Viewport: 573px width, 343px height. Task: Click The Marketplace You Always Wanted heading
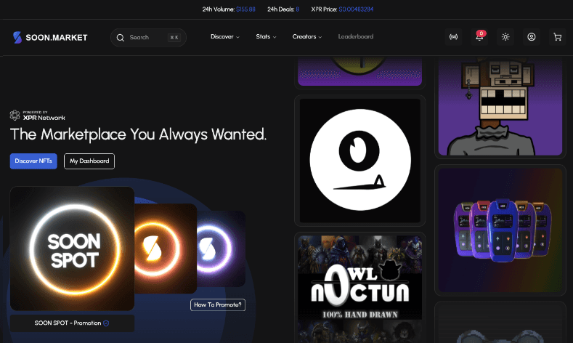click(138, 134)
